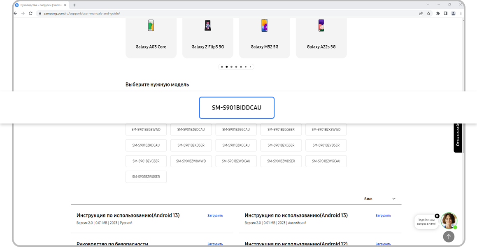Choose model SM-S901BZGGCAU

[236, 129]
